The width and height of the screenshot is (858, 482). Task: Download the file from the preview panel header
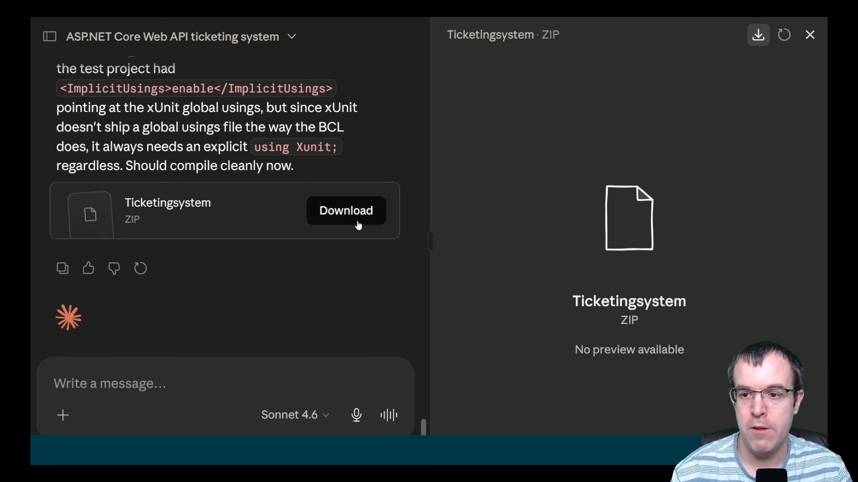758,35
